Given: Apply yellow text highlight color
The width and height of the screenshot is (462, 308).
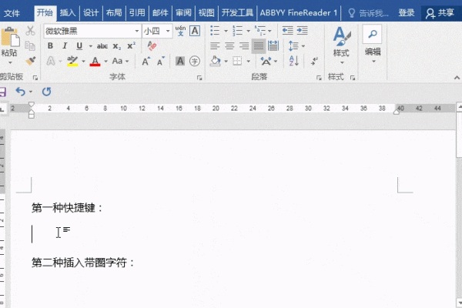Looking at the screenshot, I should (72, 61).
